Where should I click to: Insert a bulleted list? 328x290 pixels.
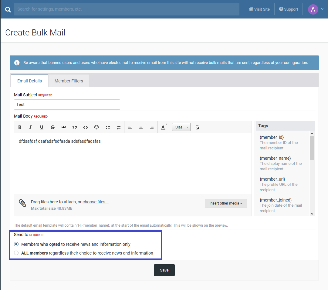(108, 127)
